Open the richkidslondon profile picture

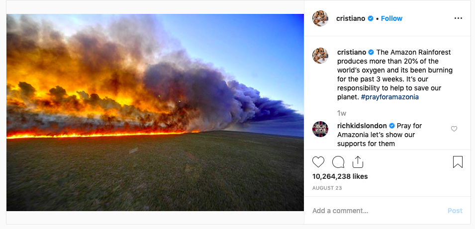[320, 129]
